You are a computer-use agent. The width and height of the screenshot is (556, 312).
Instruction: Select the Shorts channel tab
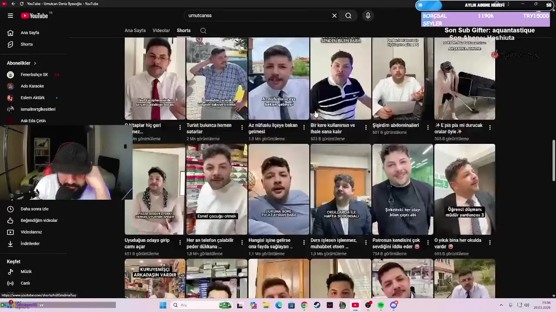[184, 31]
